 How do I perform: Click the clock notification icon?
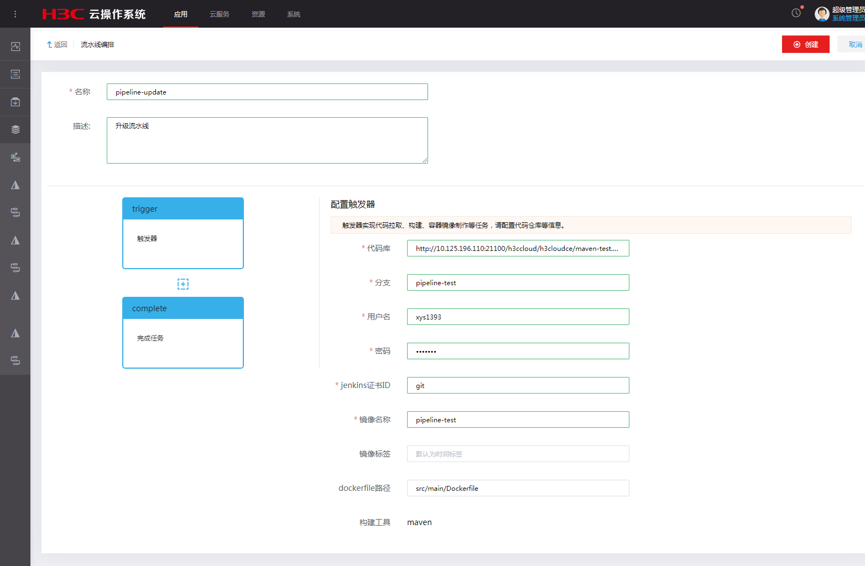(x=796, y=13)
